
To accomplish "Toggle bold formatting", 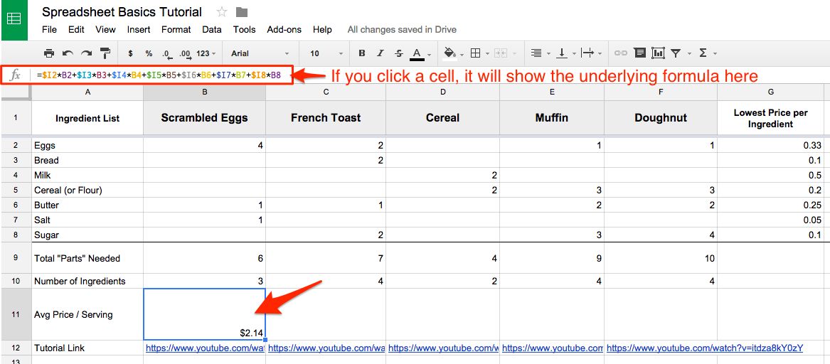I will pyautogui.click(x=362, y=53).
